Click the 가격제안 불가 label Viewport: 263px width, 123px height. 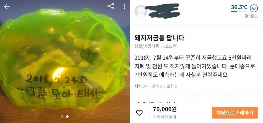point(165,117)
